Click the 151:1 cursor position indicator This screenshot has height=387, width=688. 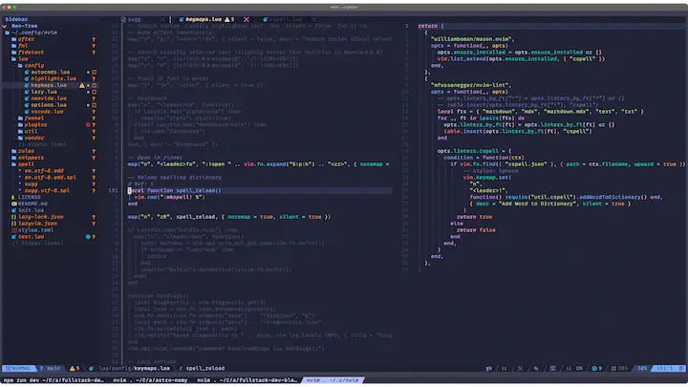pyautogui.click(x=667, y=368)
